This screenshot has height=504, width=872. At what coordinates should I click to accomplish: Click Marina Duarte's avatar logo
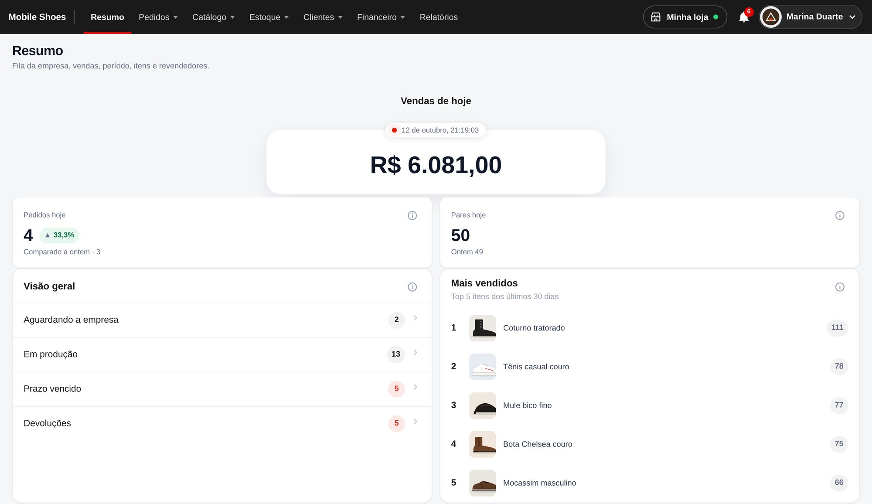coord(771,17)
